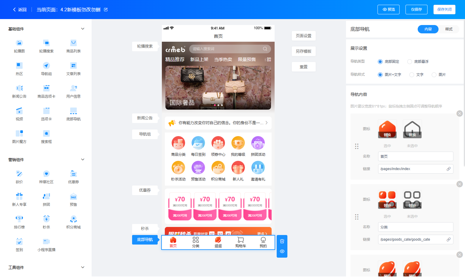Screen dimensions: 465x277
Task: Add the 预售 presale component
Action: point(73,200)
